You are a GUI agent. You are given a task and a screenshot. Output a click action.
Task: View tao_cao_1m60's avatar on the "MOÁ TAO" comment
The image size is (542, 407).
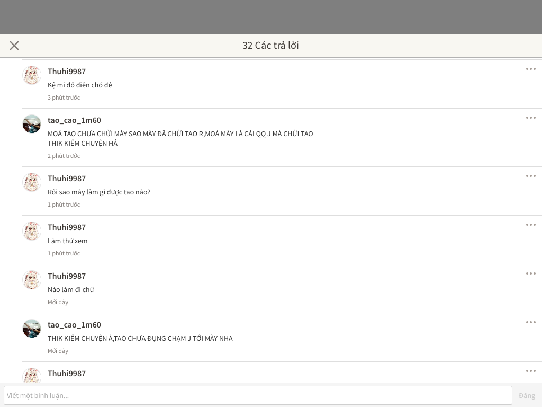[32, 124]
